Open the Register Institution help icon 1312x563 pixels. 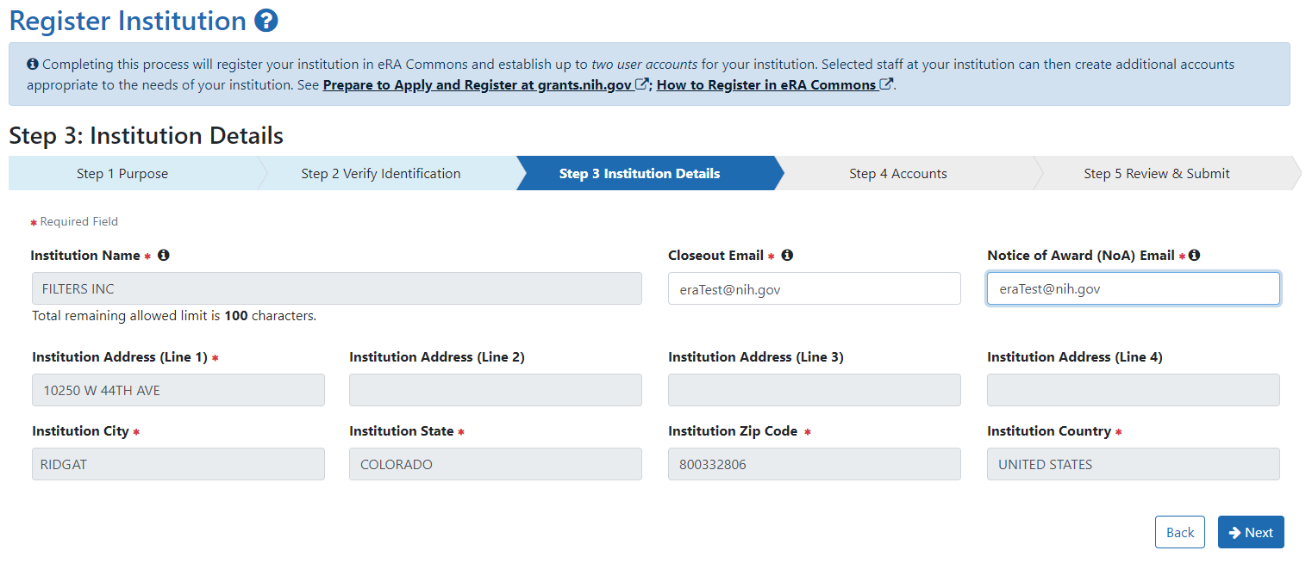coord(267,20)
